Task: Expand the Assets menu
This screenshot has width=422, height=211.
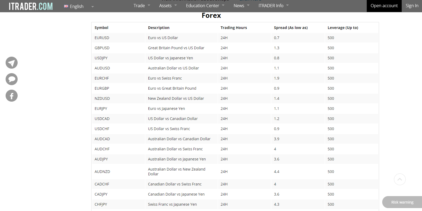Action: coord(168,6)
